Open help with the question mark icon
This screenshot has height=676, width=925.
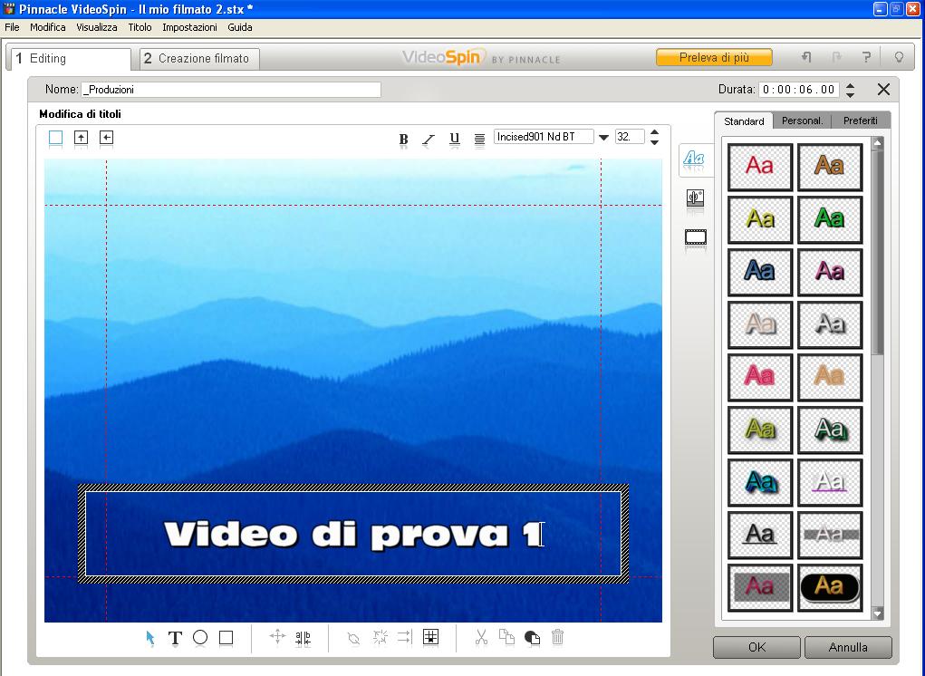tap(866, 56)
